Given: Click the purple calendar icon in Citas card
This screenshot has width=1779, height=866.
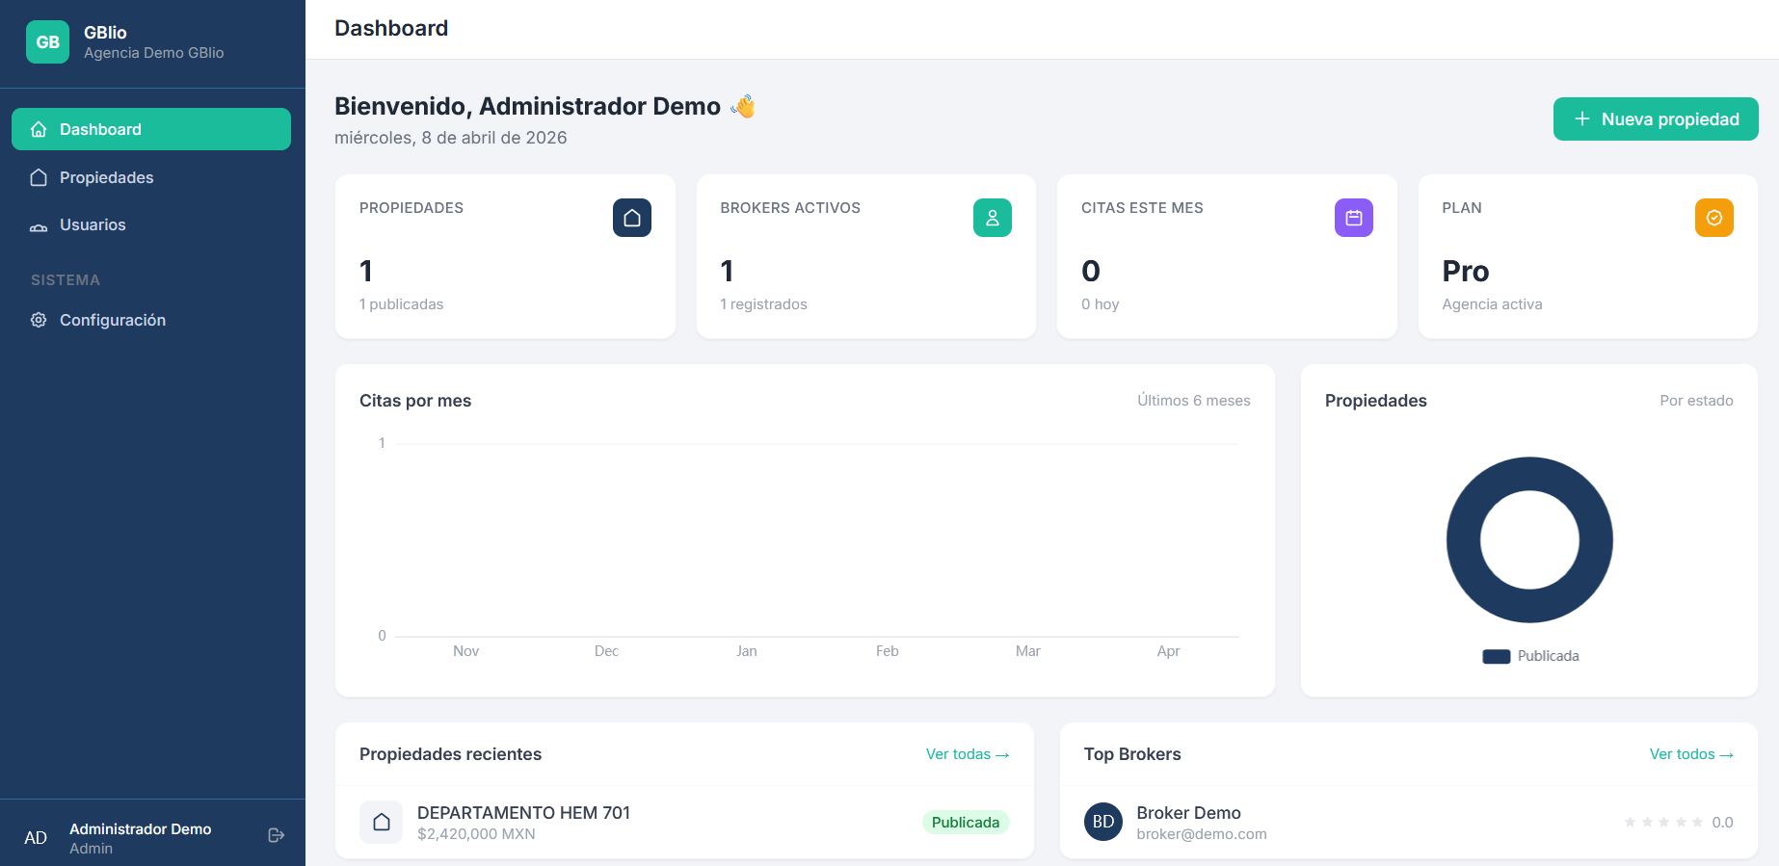Looking at the screenshot, I should coord(1353,218).
